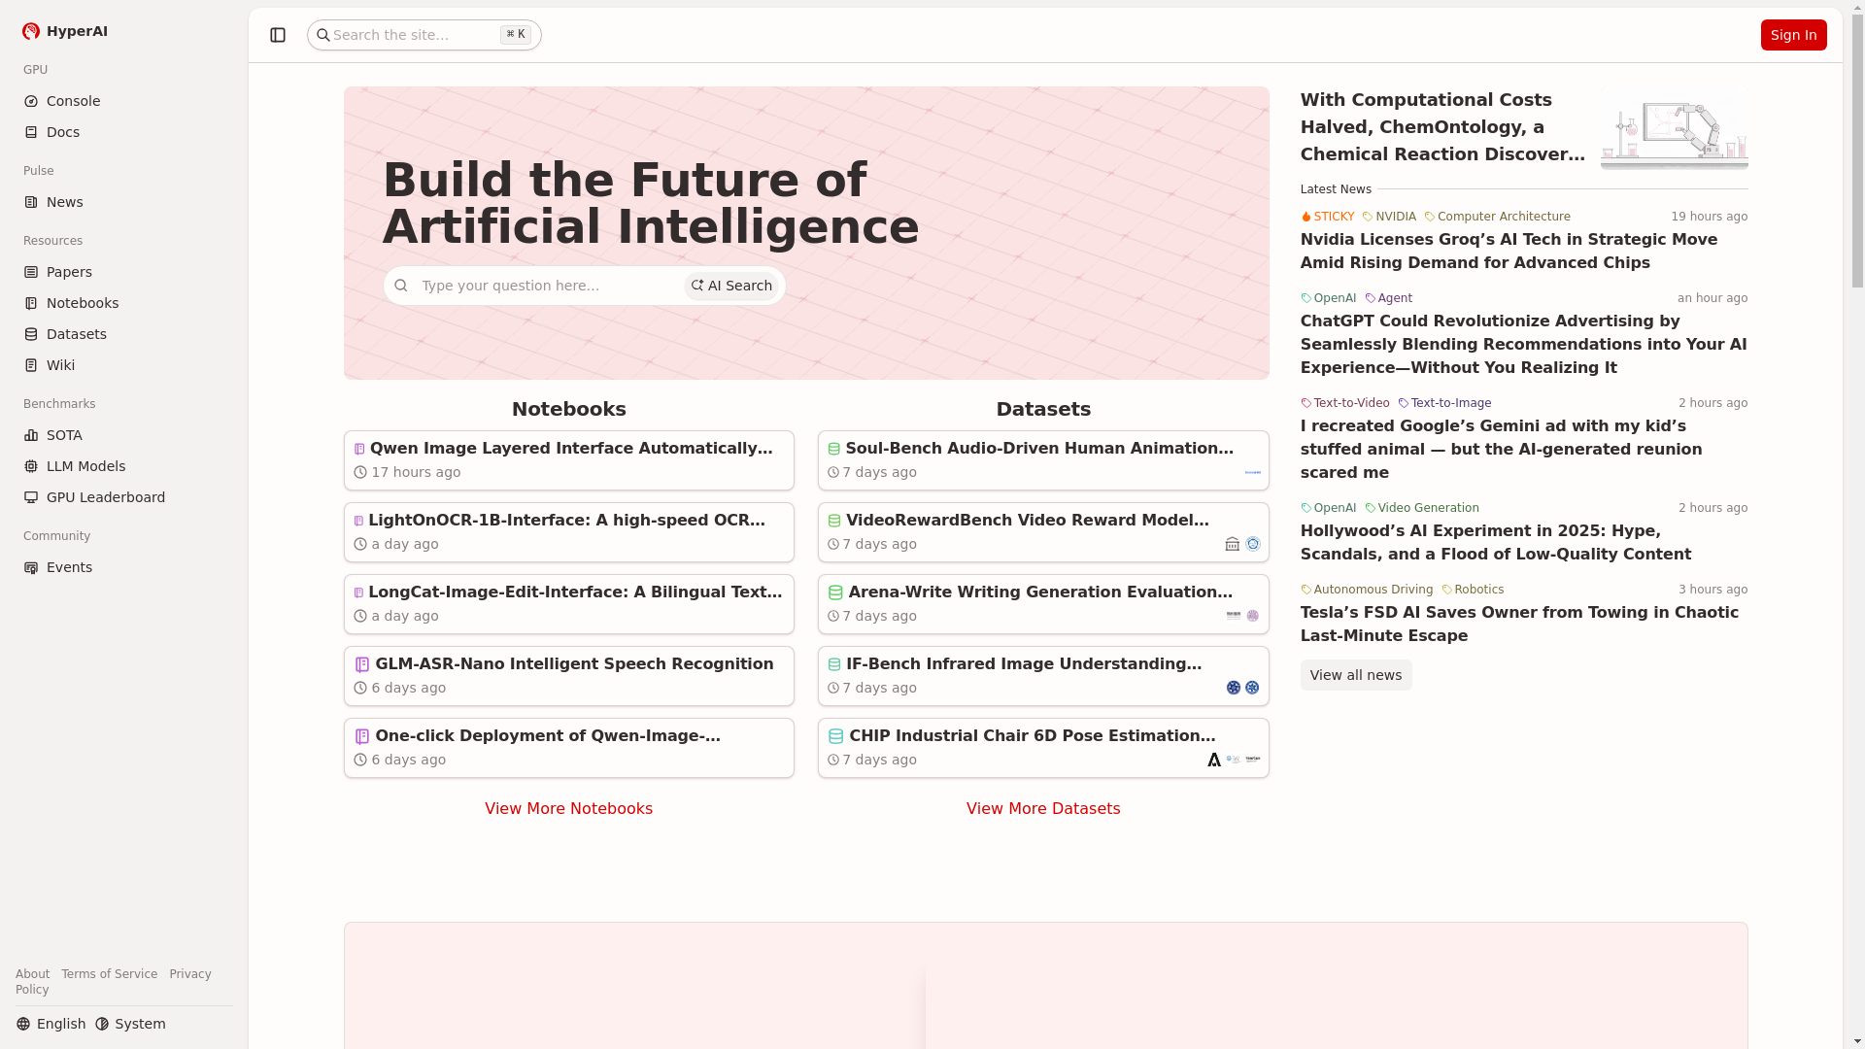Viewport: 1865px width, 1049px height.
Task: Open the ChatGPT Could Revolutionize Advertising article
Action: point(1523,344)
